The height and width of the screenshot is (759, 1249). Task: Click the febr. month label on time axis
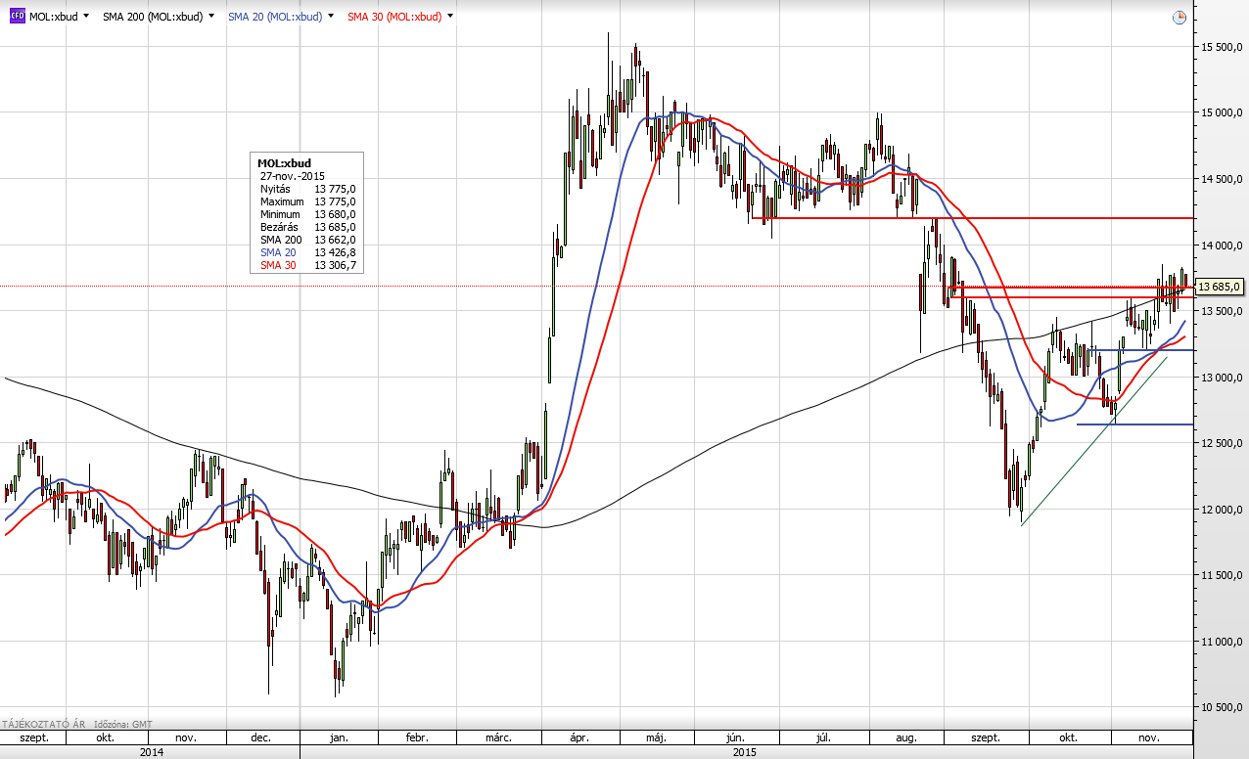416,737
